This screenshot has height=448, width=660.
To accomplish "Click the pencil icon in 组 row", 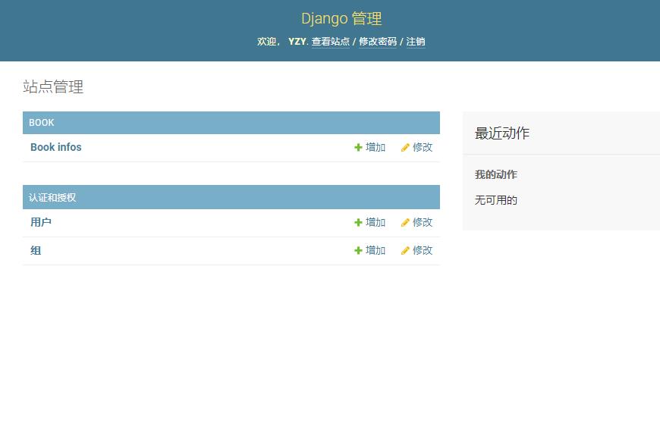I will 405,250.
